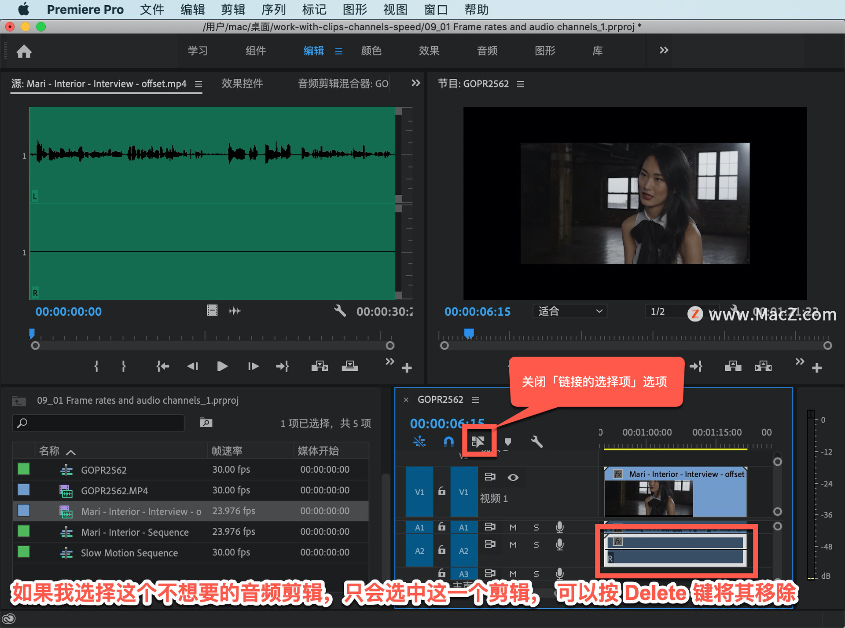
Task: Open Source monitor button editor plus
Action: [x=407, y=368]
